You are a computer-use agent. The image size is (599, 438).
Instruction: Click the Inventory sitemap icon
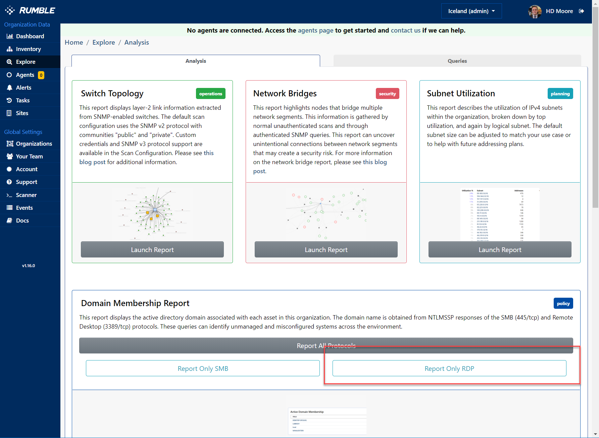[10, 49]
